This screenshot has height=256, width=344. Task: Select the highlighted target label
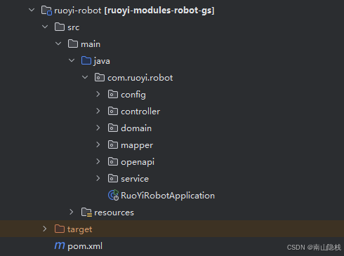80,229
